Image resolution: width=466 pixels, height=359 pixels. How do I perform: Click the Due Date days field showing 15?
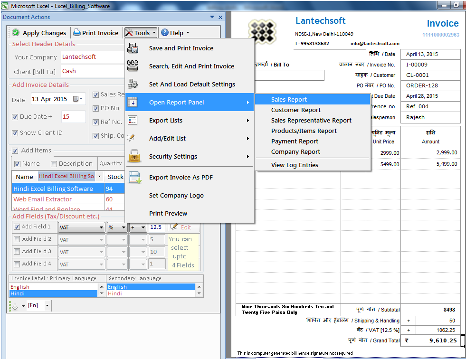tap(73, 117)
